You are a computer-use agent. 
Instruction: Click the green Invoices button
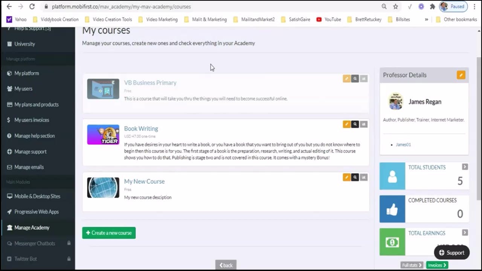(436, 265)
